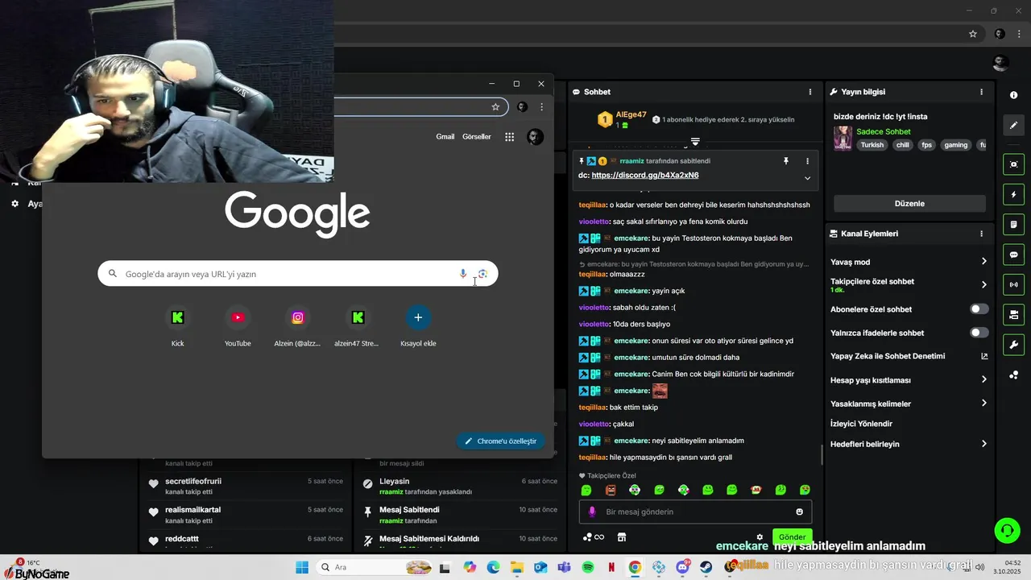Open Spotify from the taskbar
The height and width of the screenshot is (580, 1031).
pyautogui.click(x=588, y=567)
